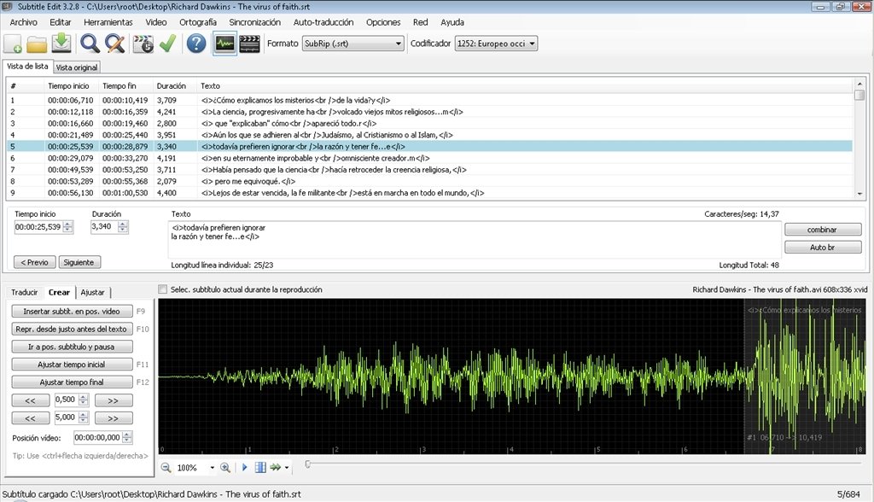Click the New subtitle file icon
Image resolution: width=874 pixels, height=502 pixels.
[13, 44]
